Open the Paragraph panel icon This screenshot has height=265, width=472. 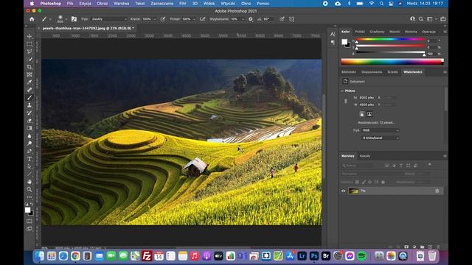point(333,43)
